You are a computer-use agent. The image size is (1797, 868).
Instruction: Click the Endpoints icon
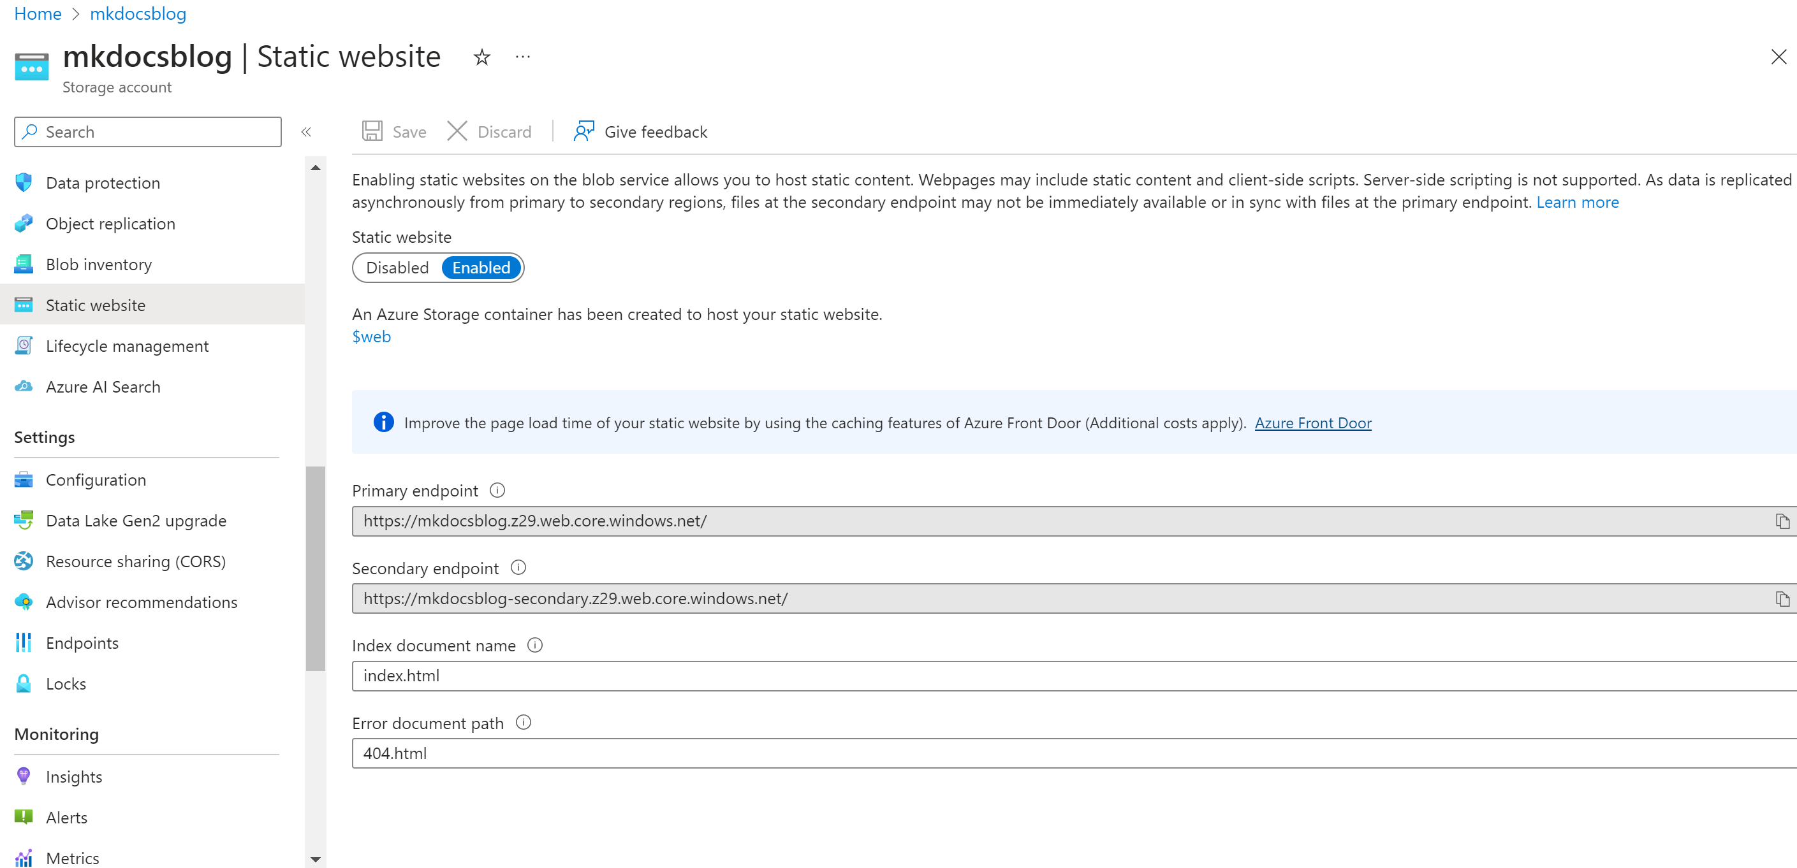24,643
